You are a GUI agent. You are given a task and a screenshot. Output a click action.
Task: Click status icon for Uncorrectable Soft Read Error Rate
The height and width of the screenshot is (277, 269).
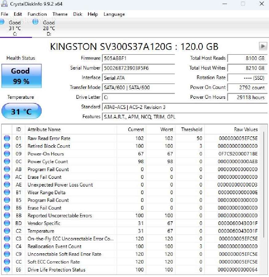pyautogui.click(x=7, y=254)
